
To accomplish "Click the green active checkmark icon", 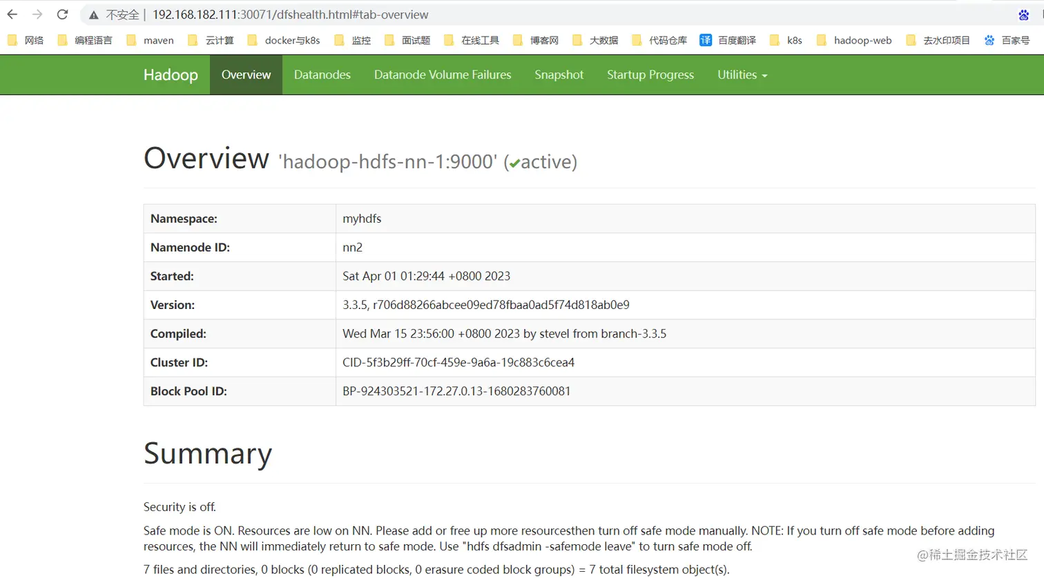I will 514,163.
